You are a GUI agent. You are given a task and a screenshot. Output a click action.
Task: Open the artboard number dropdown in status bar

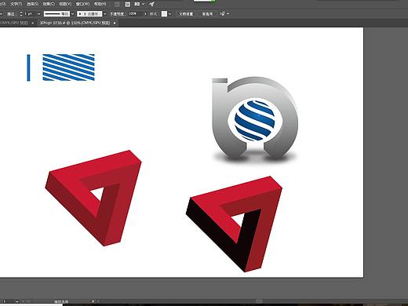click(16, 301)
